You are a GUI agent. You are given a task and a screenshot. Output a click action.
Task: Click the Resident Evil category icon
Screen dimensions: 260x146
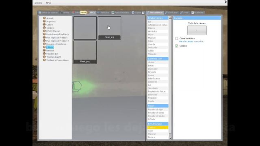point(44,54)
